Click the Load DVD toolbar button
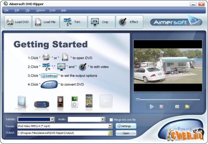Image resolution: width=208 pixels, height=144 pixels. tap(18, 22)
